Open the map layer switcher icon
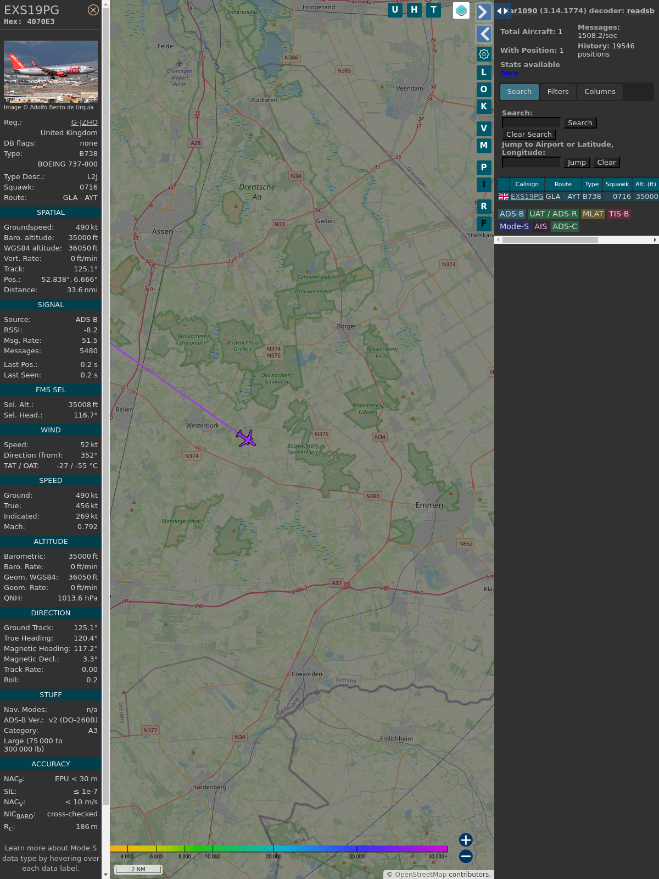The width and height of the screenshot is (659, 879). pos(461,10)
